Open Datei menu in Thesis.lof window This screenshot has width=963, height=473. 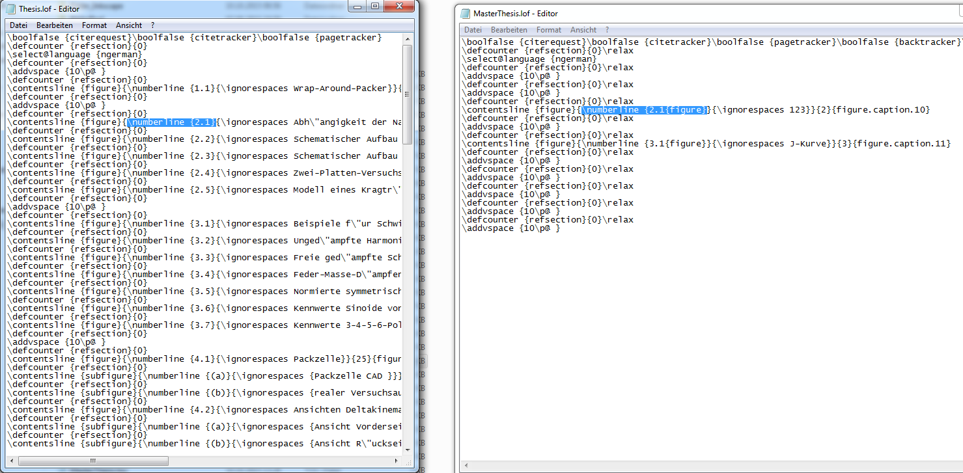pyautogui.click(x=18, y=25)
